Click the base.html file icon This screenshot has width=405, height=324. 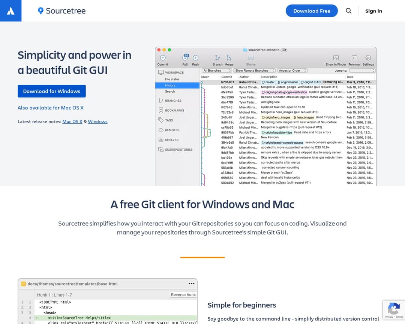(23, 284)
